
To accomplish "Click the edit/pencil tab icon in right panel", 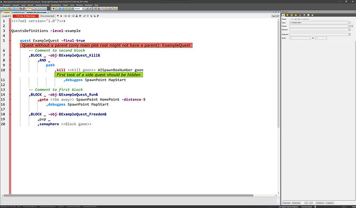I will [x=283, y=15].
